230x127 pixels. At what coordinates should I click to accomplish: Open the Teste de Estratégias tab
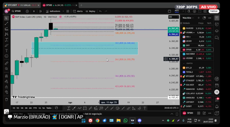click(x=36, y=114)
